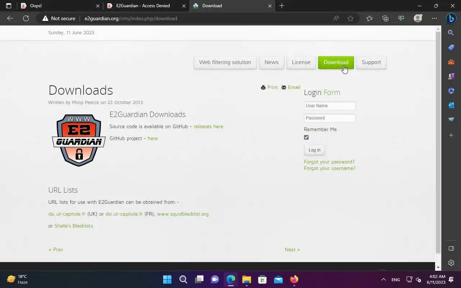Show hidden tray icons chevron
The image size is (461, 288).
(x=384, y=279)
